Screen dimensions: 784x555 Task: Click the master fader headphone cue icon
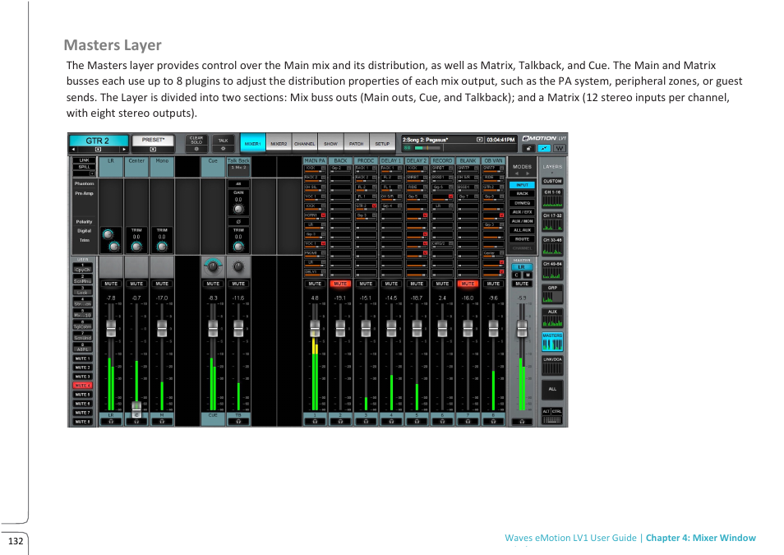point(522,422)
